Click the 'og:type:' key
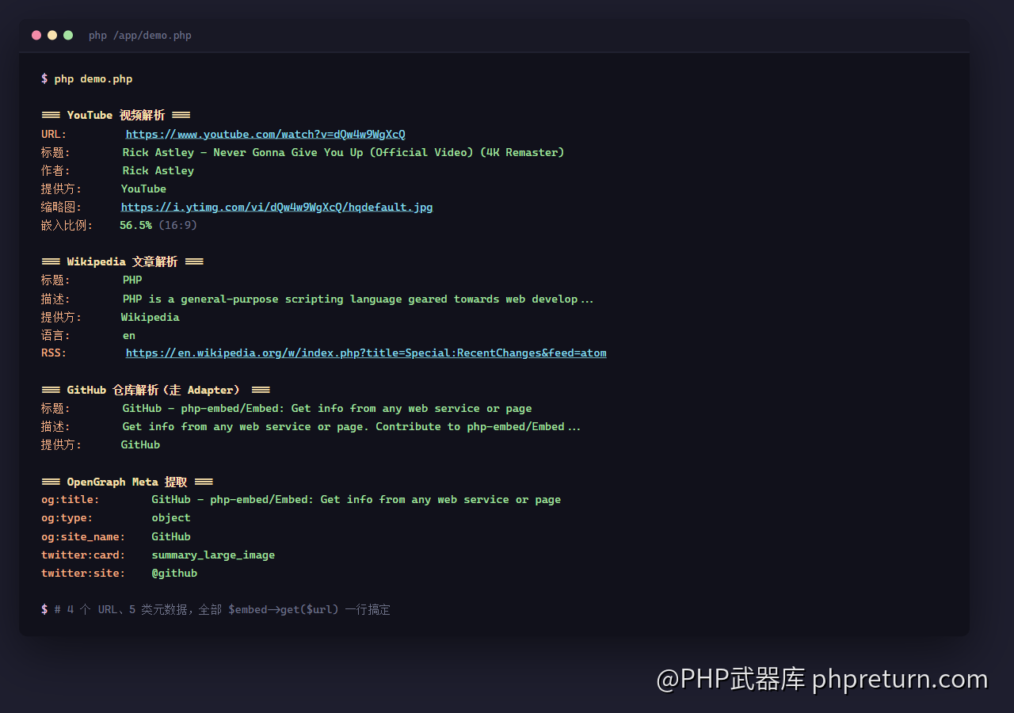The height and width of the screenshot is (713, 1014). pyautogui.click(x=67, y=518)
